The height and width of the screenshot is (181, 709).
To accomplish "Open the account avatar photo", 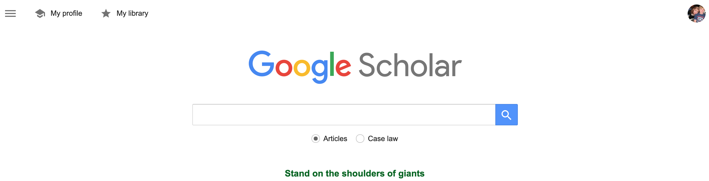I will tap(696, 13).
